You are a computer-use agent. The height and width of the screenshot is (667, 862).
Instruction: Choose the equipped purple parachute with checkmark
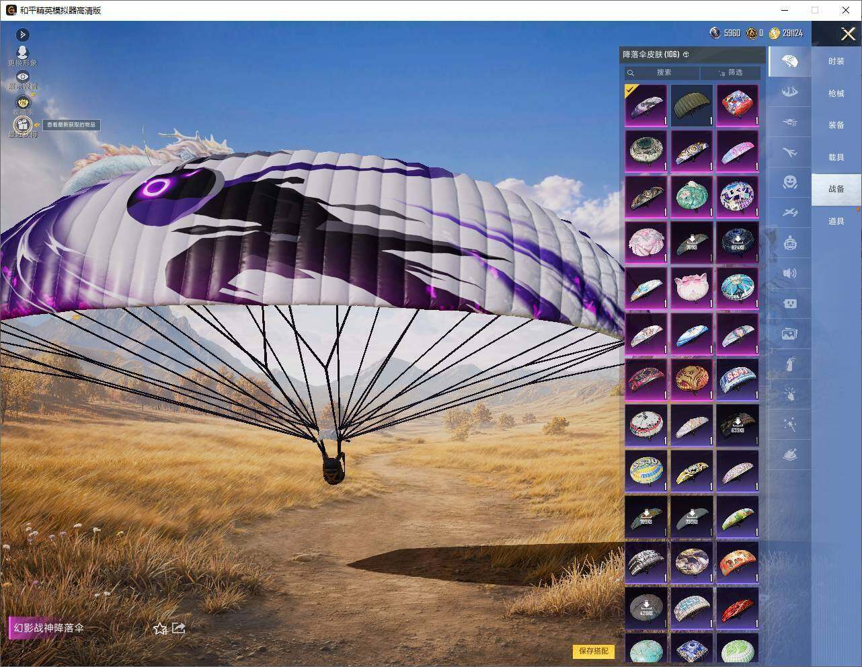pos(646,105)
